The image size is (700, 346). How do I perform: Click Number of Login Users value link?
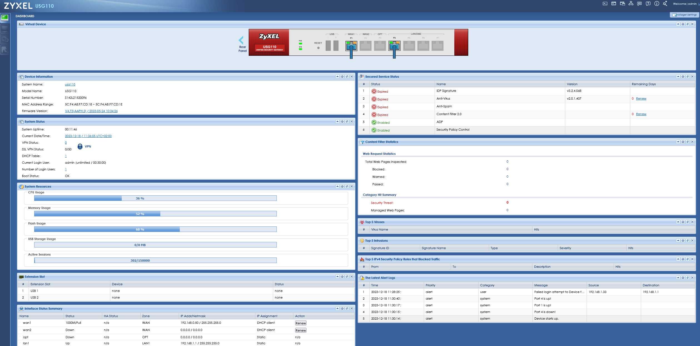click(66, 169)
